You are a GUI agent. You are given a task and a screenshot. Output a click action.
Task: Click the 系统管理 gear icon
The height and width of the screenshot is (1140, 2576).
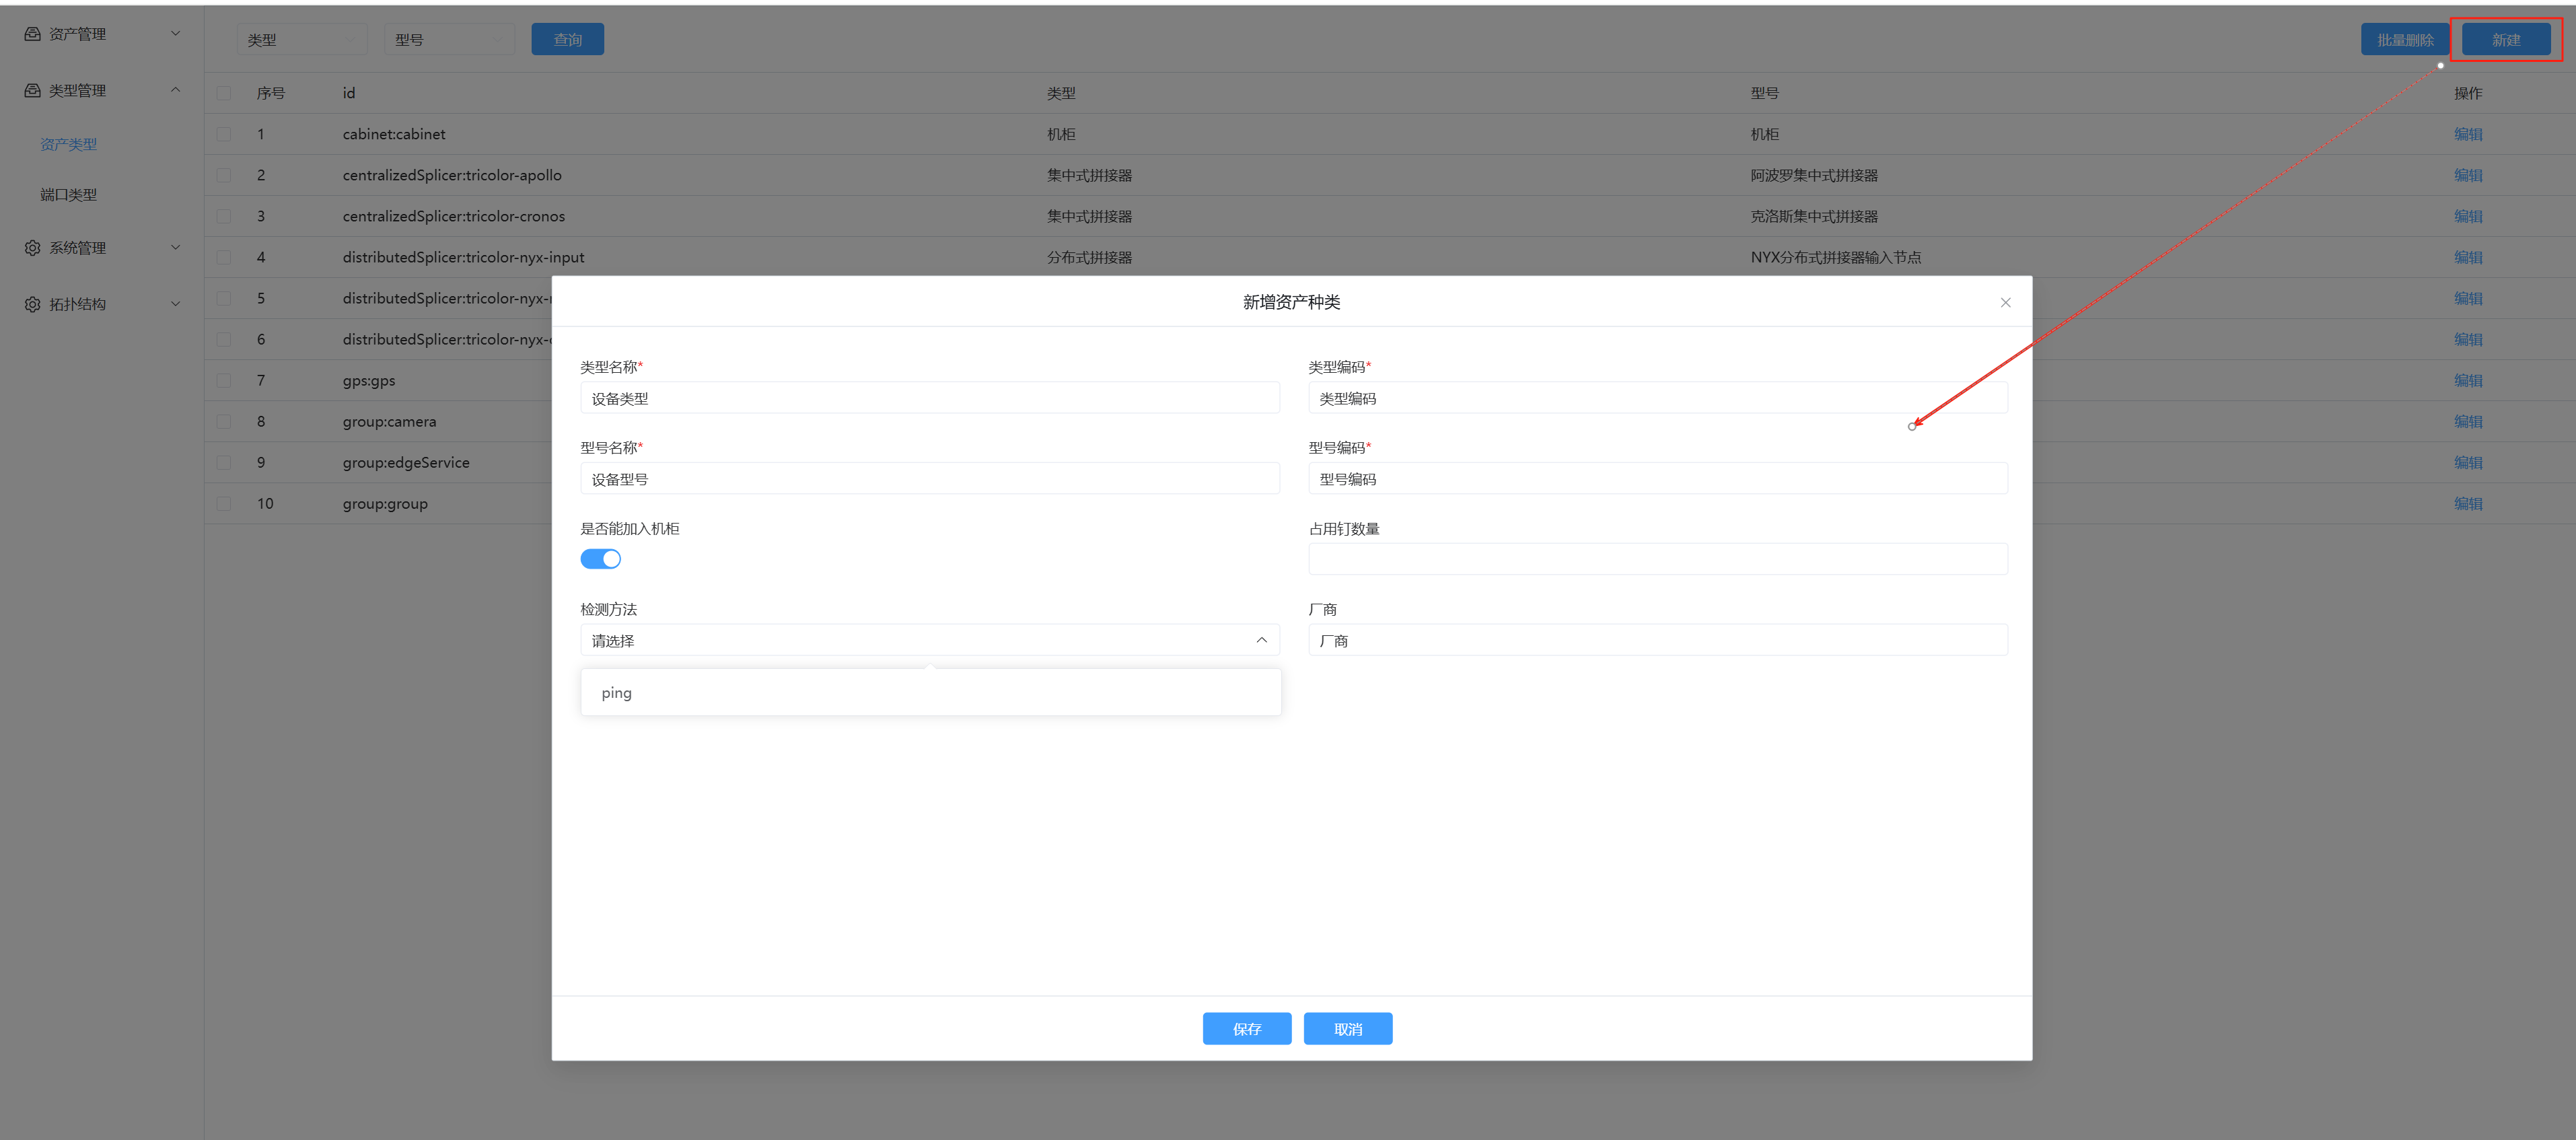[32, 248]
